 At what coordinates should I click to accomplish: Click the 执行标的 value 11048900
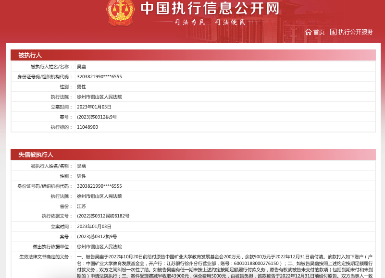coord(87,127)
